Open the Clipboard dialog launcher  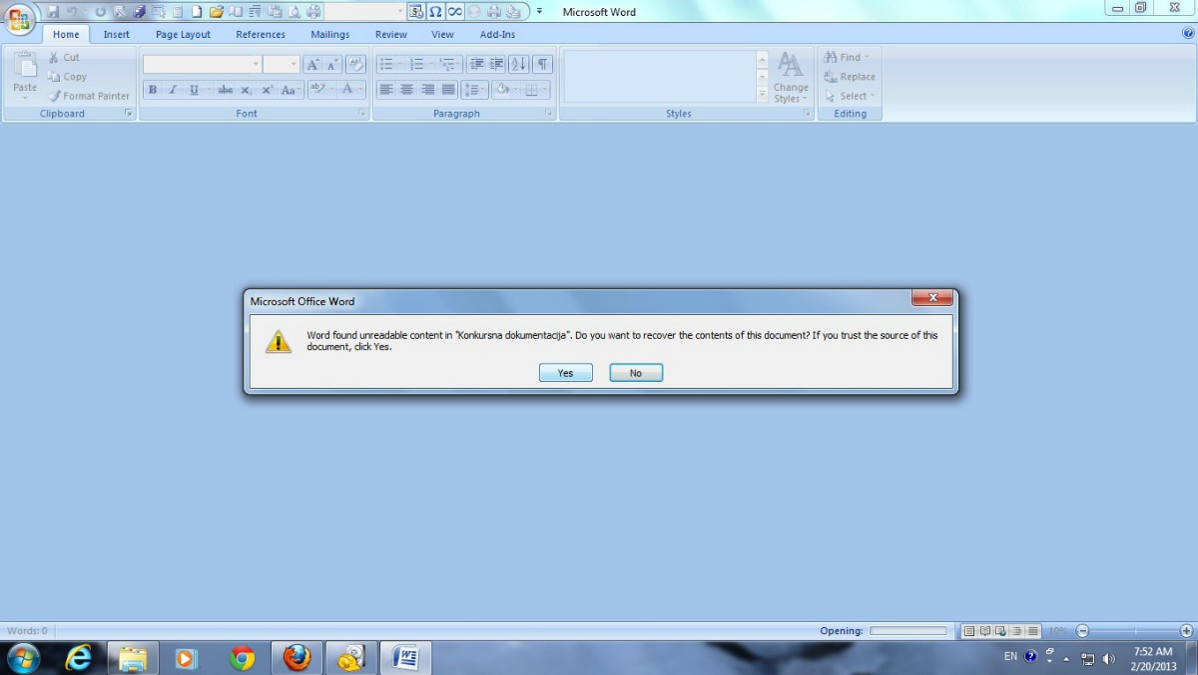[x=129, y=114]
